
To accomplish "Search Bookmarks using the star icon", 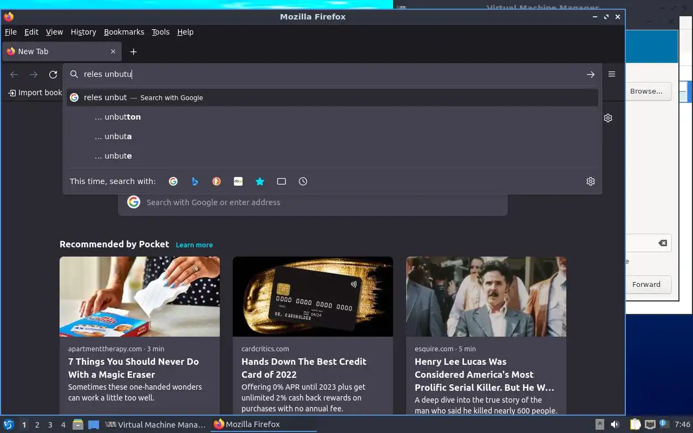I will coord(260,181).
